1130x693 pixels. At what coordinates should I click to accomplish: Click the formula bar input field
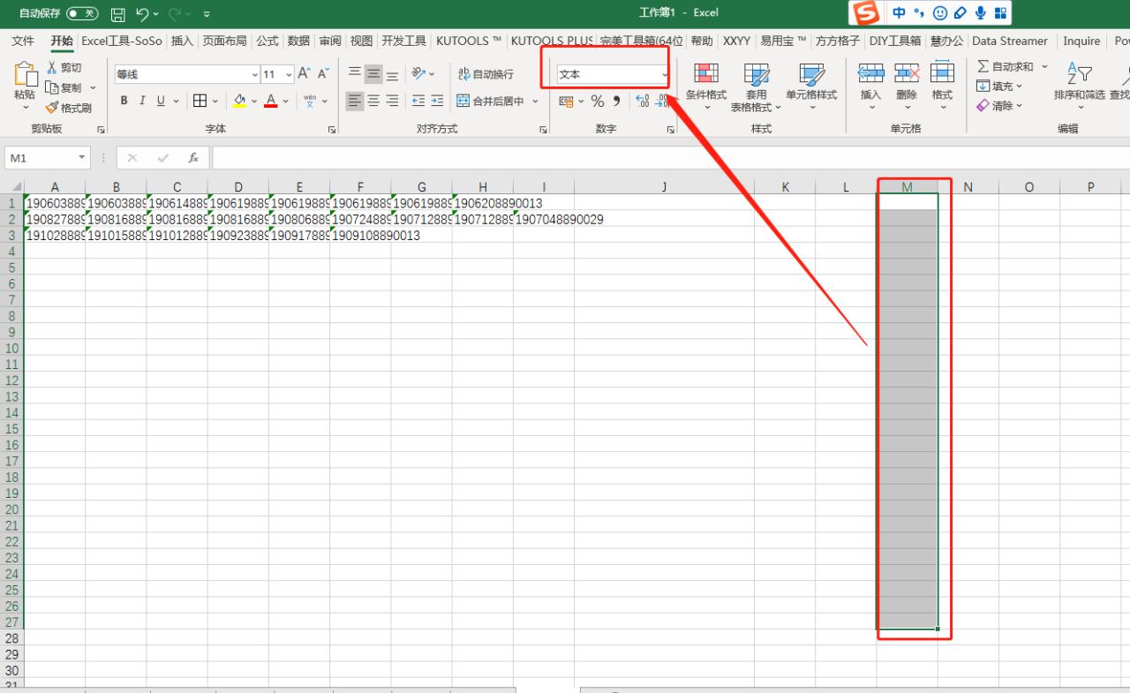pos(671,158)
